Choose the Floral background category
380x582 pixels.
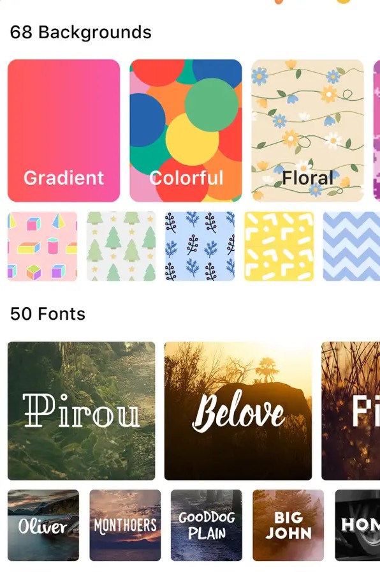pos(308,131)
